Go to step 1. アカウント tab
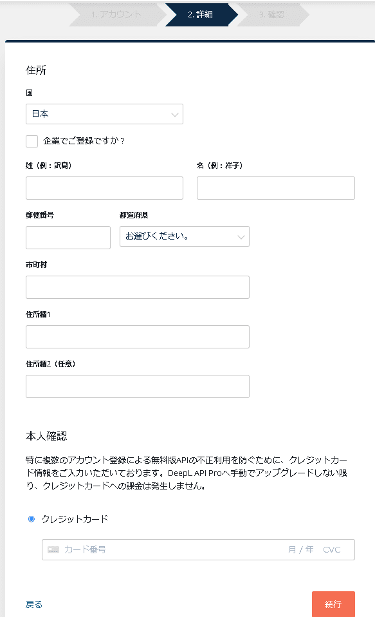Screen dimensions: 375x617 118,15
